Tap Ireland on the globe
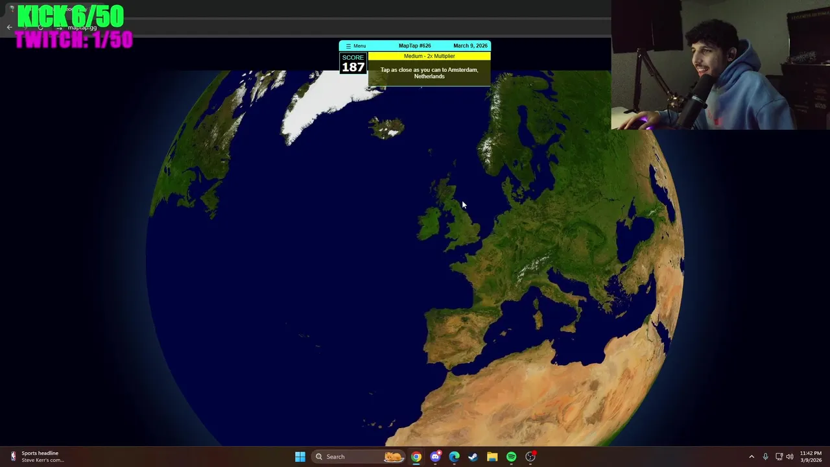Image resolution: width=830 pixels, height=467 pixels. tap(430, 222)
